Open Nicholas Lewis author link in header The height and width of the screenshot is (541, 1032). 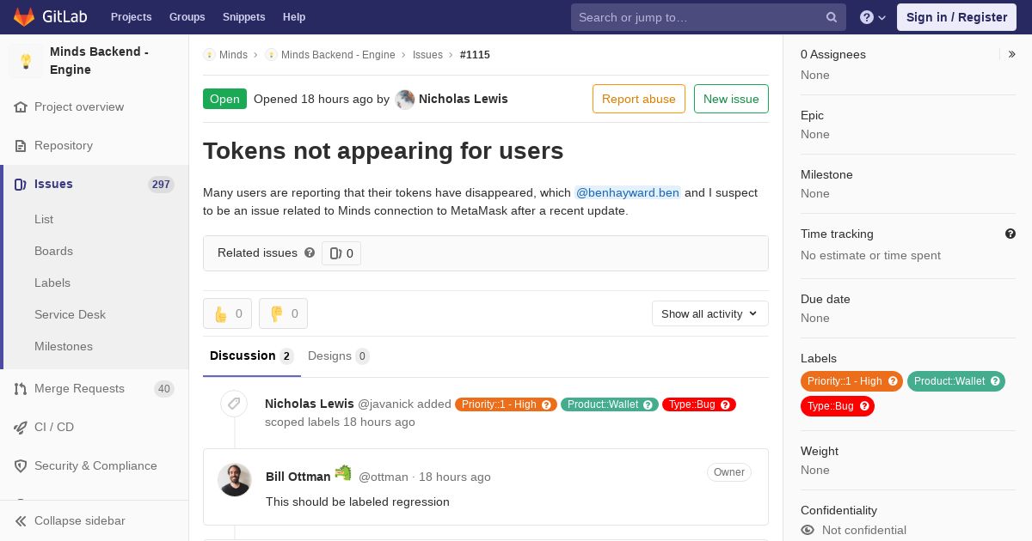pos(464,100)
